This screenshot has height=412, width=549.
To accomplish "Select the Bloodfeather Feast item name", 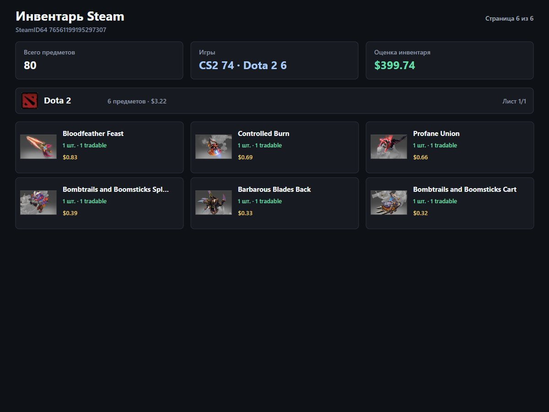I will (x=93, y=134).
